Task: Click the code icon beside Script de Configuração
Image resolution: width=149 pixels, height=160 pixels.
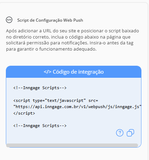Action: click(9, 20)
